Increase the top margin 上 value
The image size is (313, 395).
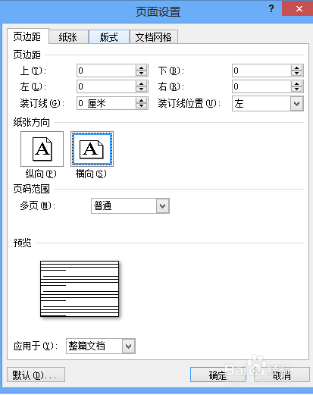point(141,67)
